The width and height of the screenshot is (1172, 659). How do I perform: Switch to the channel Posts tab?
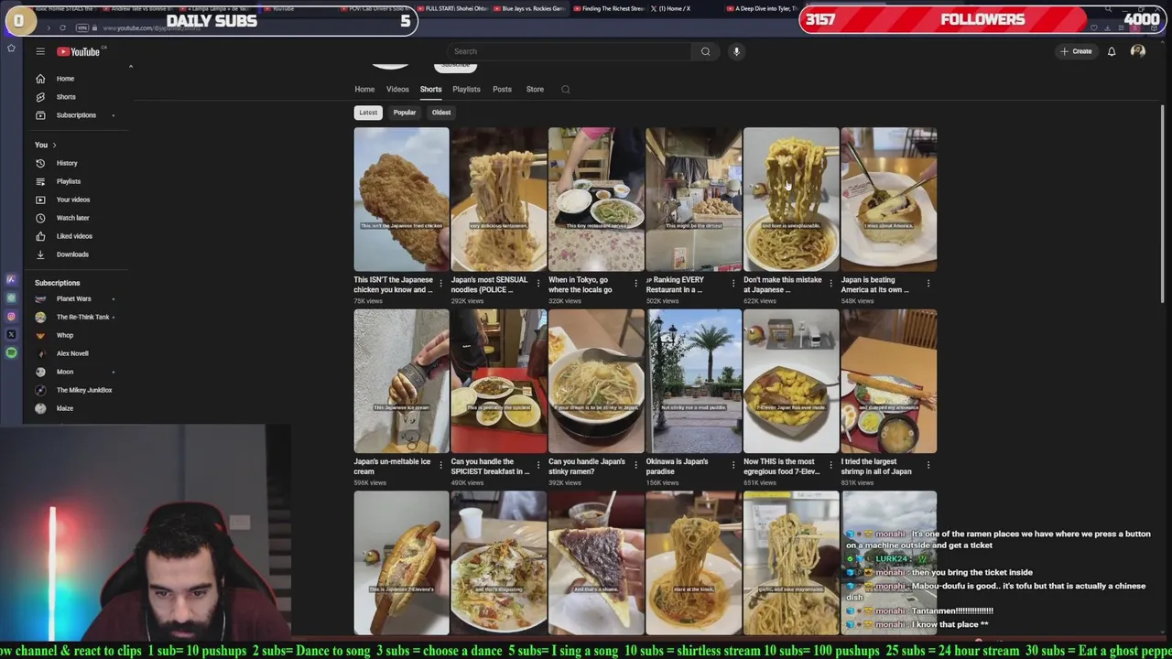coord(502,90)
